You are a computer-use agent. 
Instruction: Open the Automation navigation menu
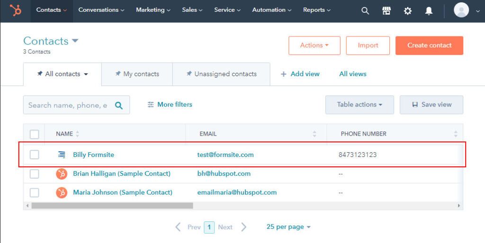271,10
